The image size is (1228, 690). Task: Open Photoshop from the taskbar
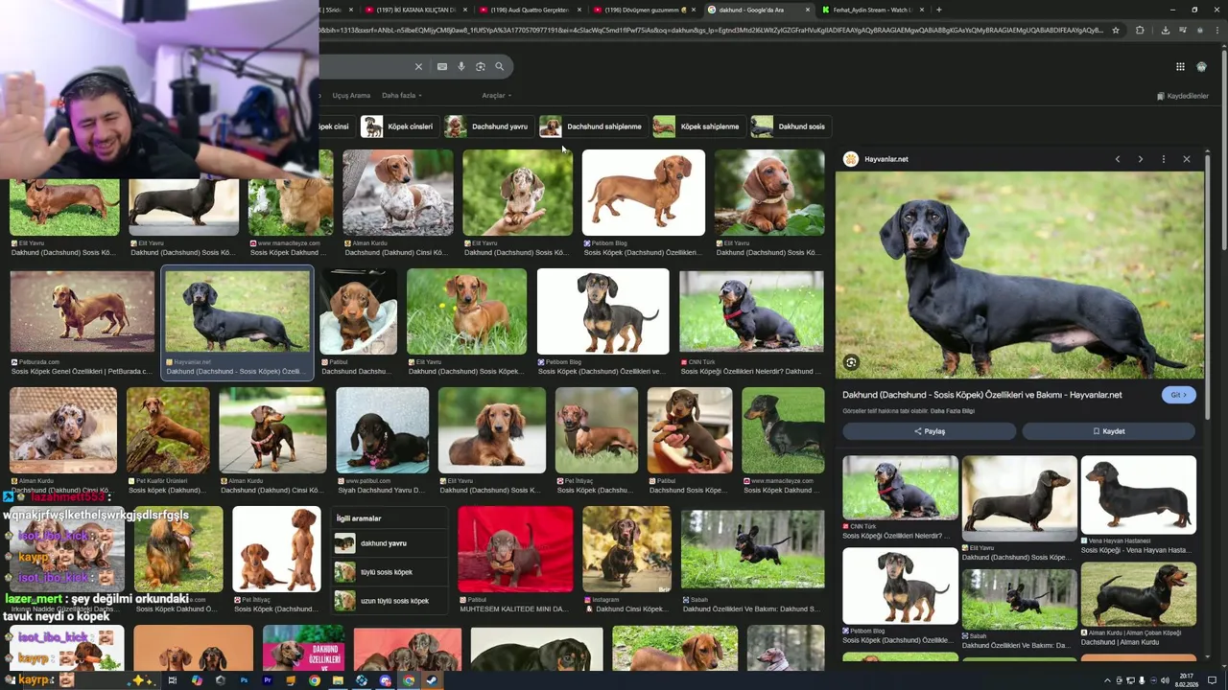coord(244,680)
